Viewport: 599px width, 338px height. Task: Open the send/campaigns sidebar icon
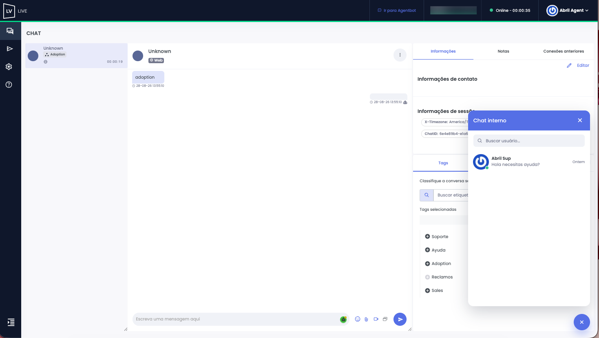pyautogui.click(x=10, y=49)
